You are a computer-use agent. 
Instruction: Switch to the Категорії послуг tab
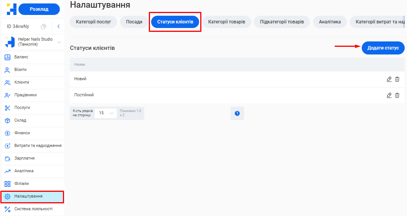pos(94,22)
